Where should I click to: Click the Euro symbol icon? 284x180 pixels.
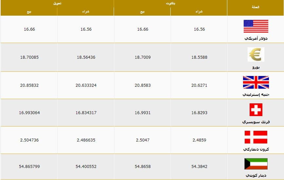(x=256, y=54)
